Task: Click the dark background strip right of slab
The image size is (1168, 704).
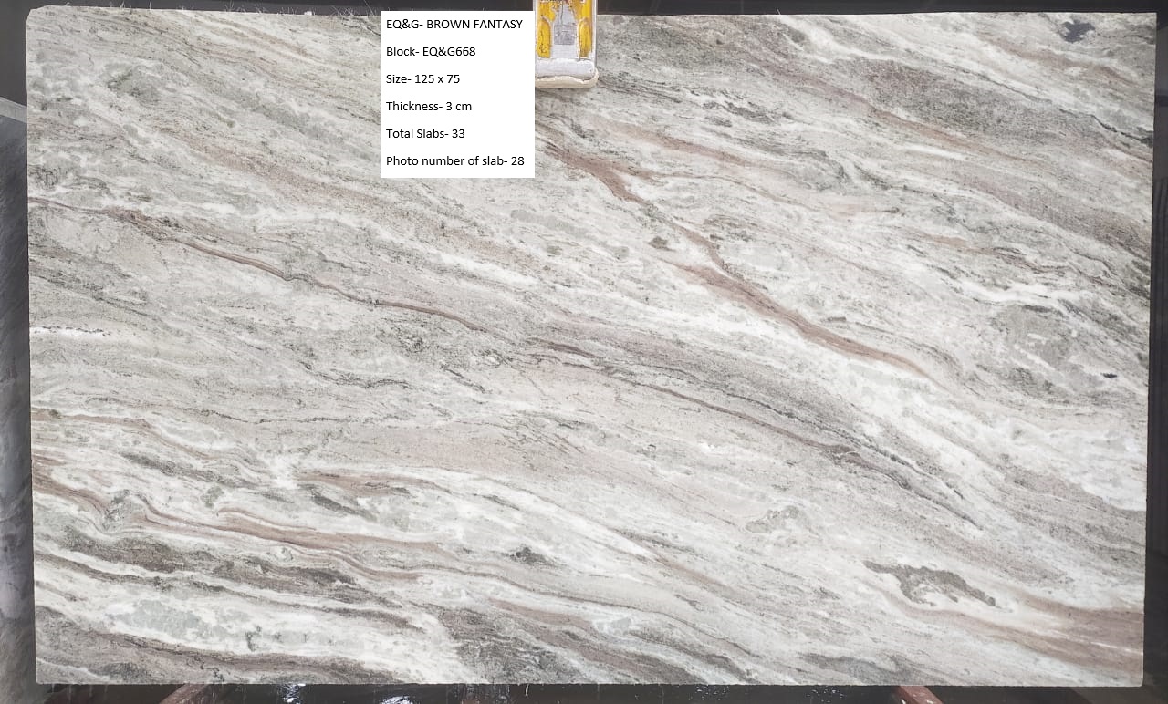Action: (1159, 365)
